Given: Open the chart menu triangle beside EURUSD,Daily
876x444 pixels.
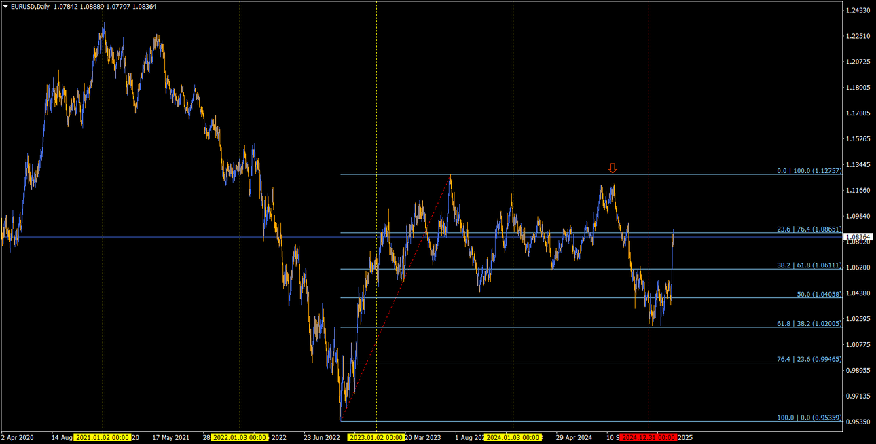Looking at the screenshot, I should coord(5,6).
